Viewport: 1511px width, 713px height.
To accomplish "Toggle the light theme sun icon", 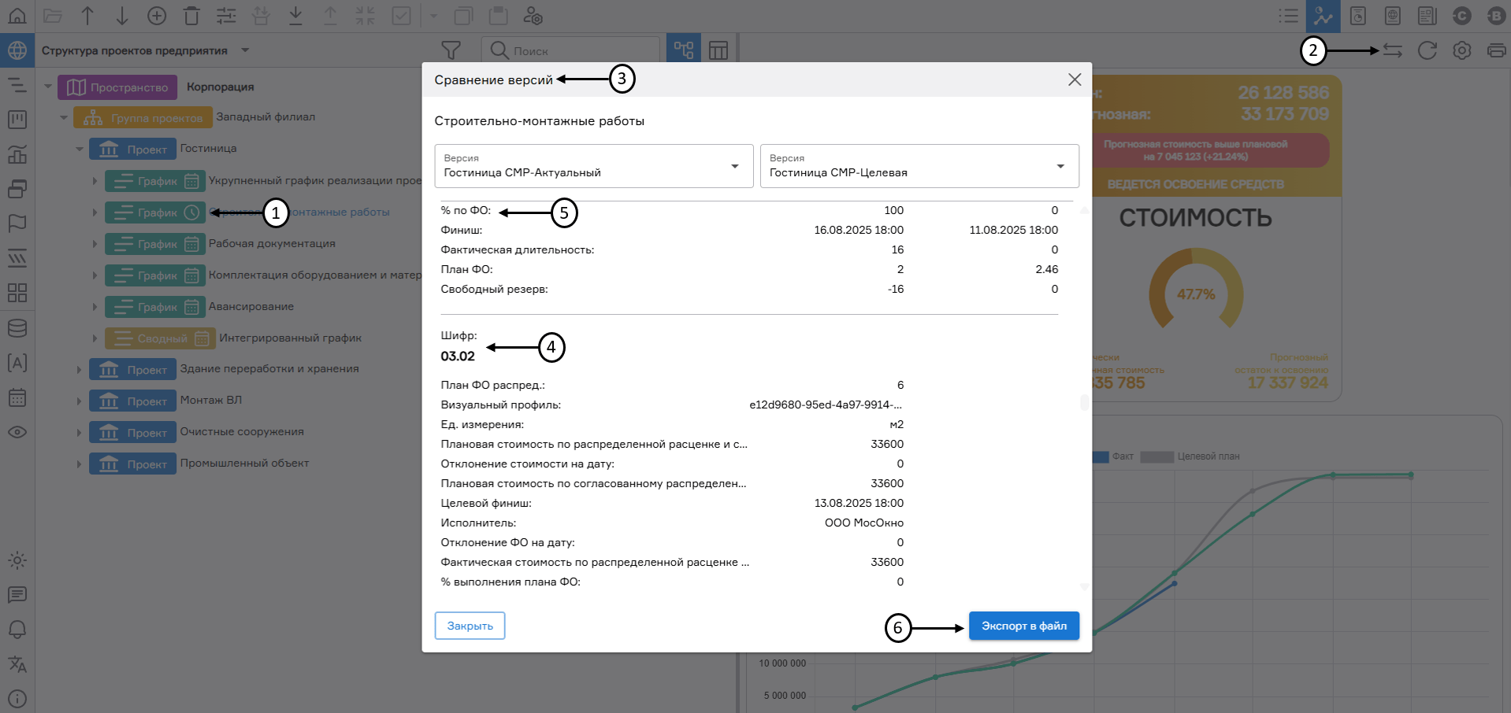I will click(17, 560).
